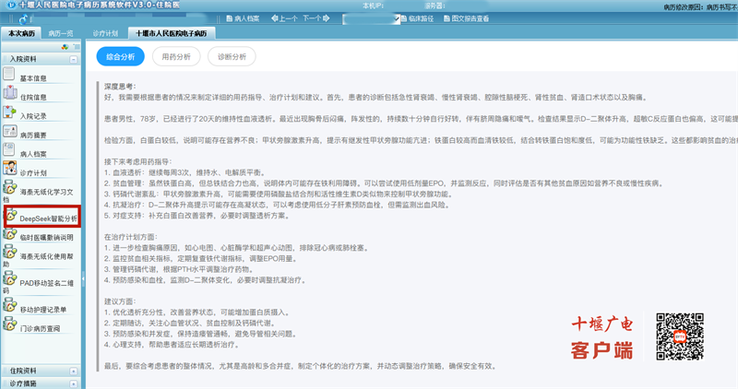Select 用药分析 pill button
Screen dimensions: 738x389
tap(176, 57)
